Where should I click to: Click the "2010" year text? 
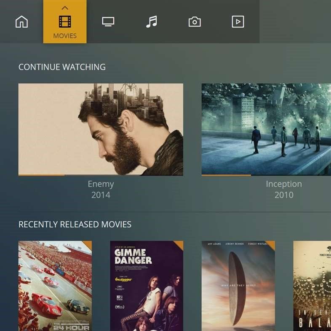click(284, 195)
